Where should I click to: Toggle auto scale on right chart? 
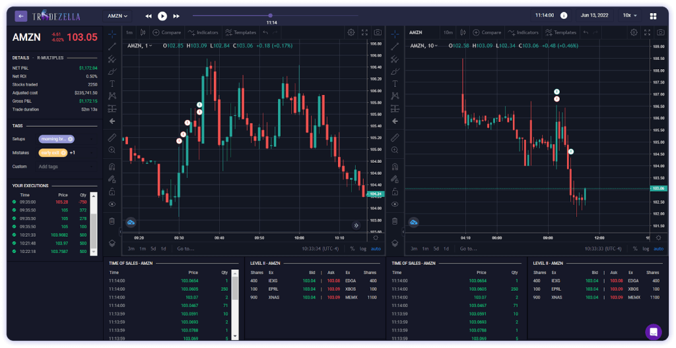658,248
